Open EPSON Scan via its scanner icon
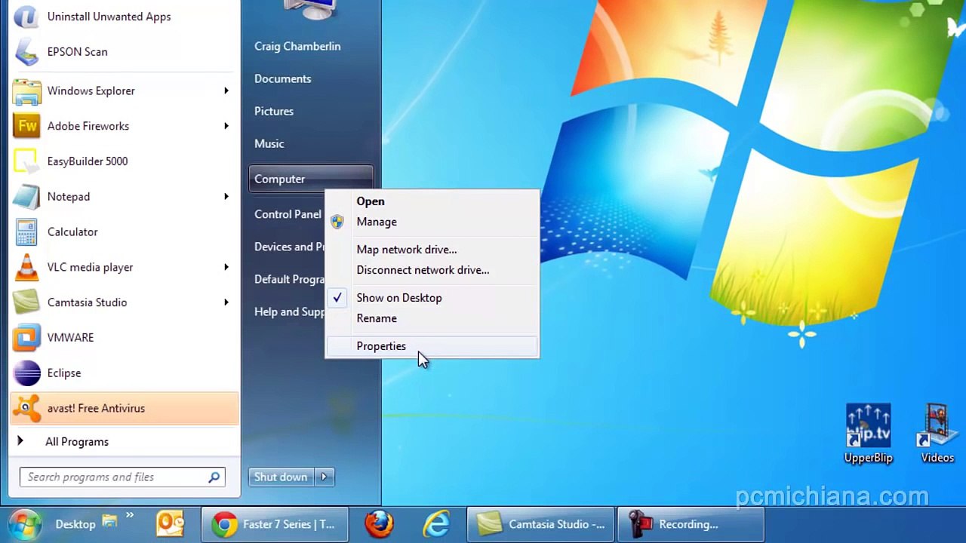The image size is (966, 543). (26, 52)
